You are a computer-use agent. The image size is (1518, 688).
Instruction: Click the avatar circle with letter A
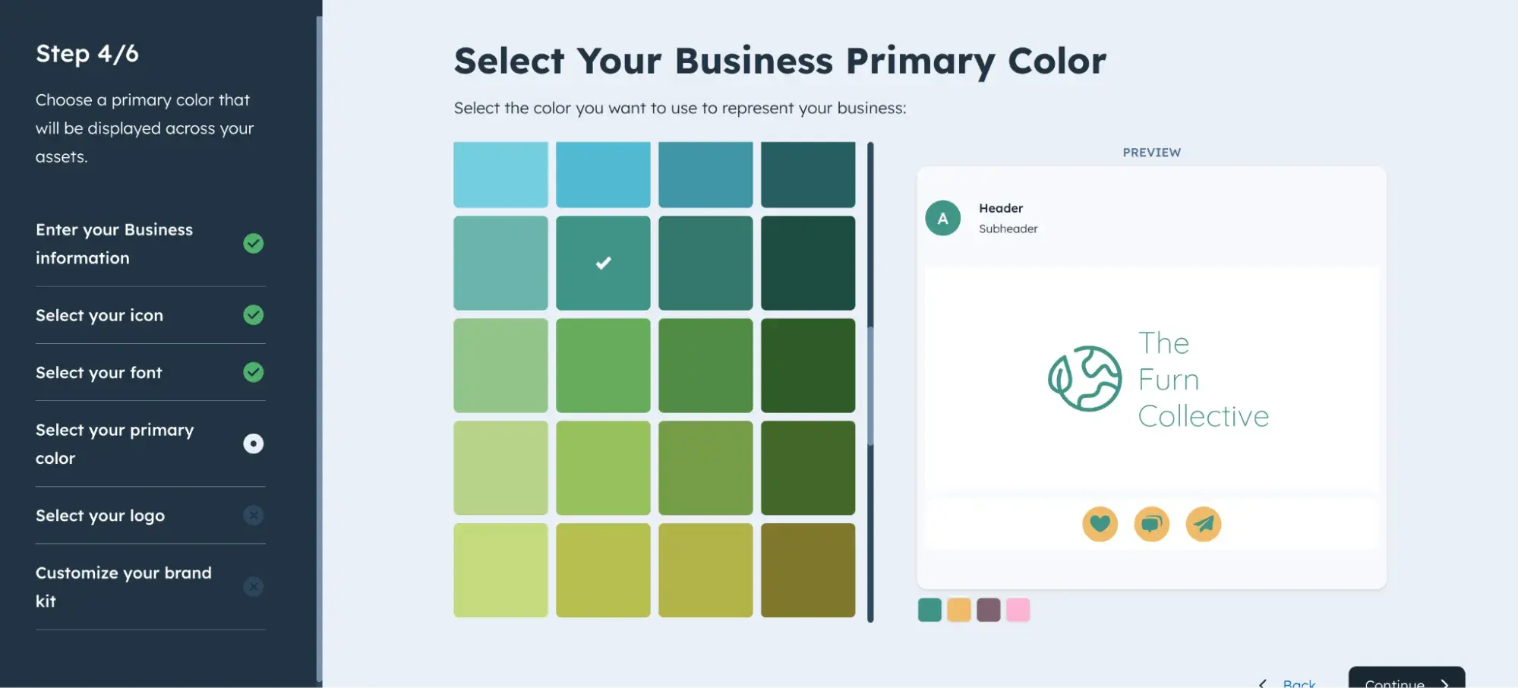pyautogui.click(x=942, y=219)
